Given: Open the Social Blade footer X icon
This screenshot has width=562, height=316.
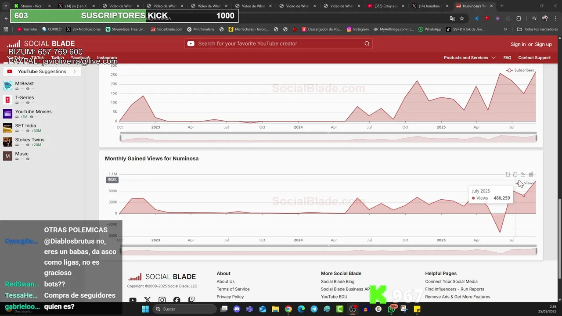Looking at the screenshot, I should [148, 300].
